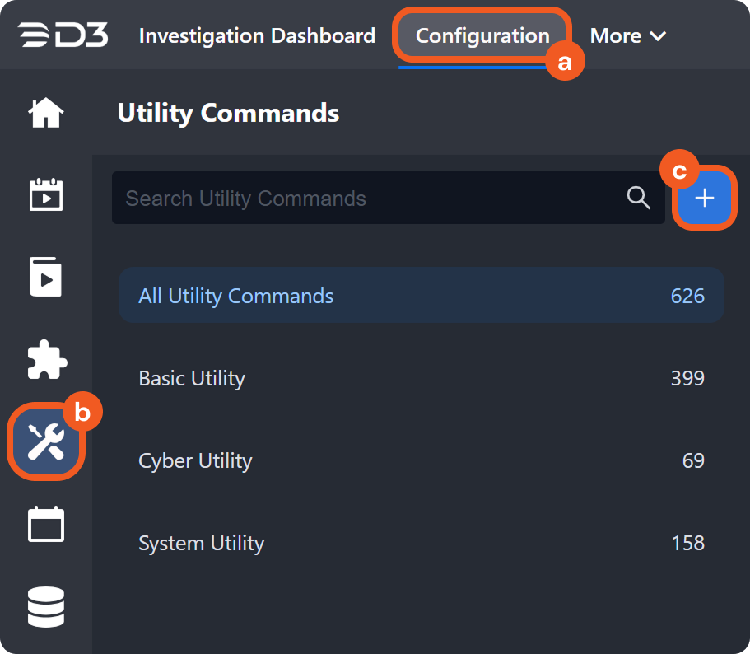Select the wrench and screwdriver utility icon

[46, 442]
